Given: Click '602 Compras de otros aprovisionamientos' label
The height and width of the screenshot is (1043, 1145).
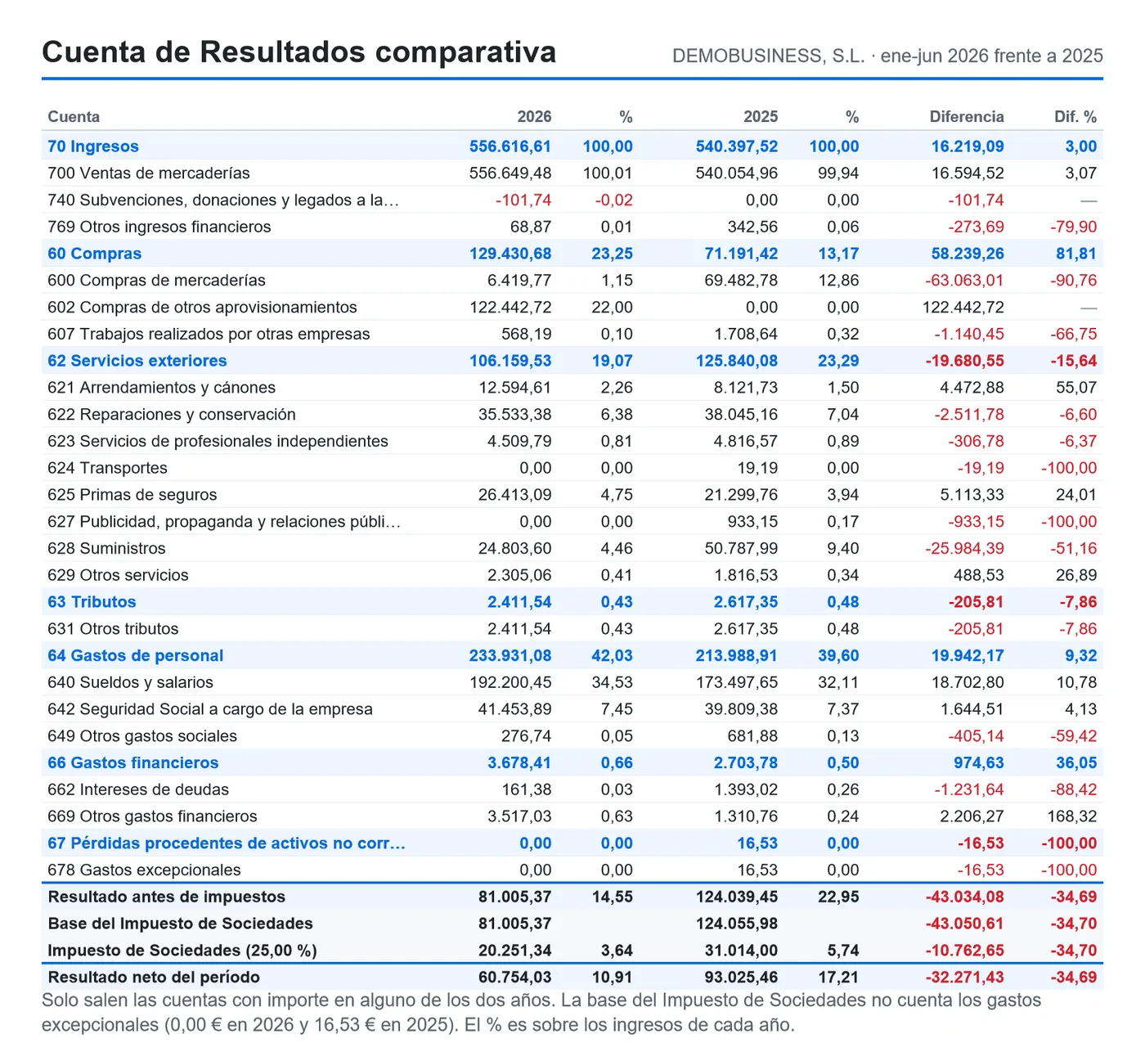Looking at the screenshot, I should point(203,308).
